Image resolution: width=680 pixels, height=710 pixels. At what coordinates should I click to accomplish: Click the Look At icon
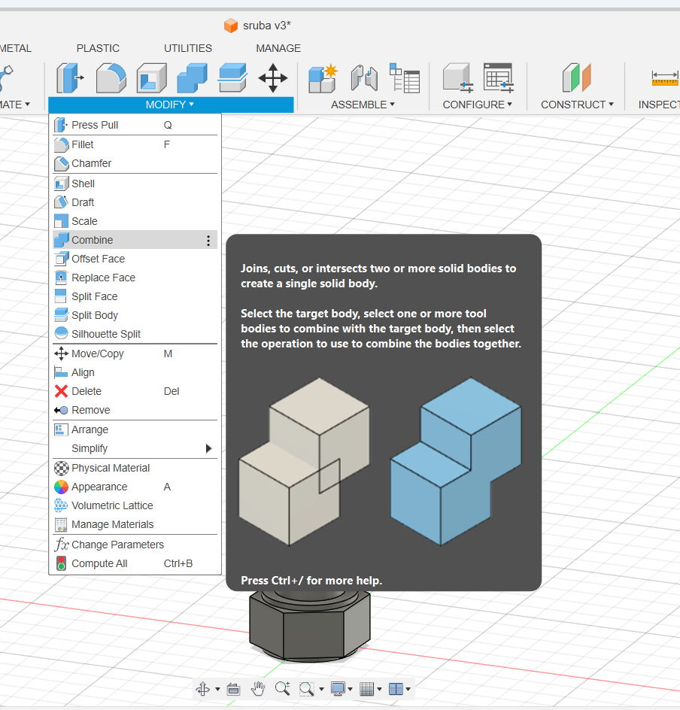(x=234, y=689)
